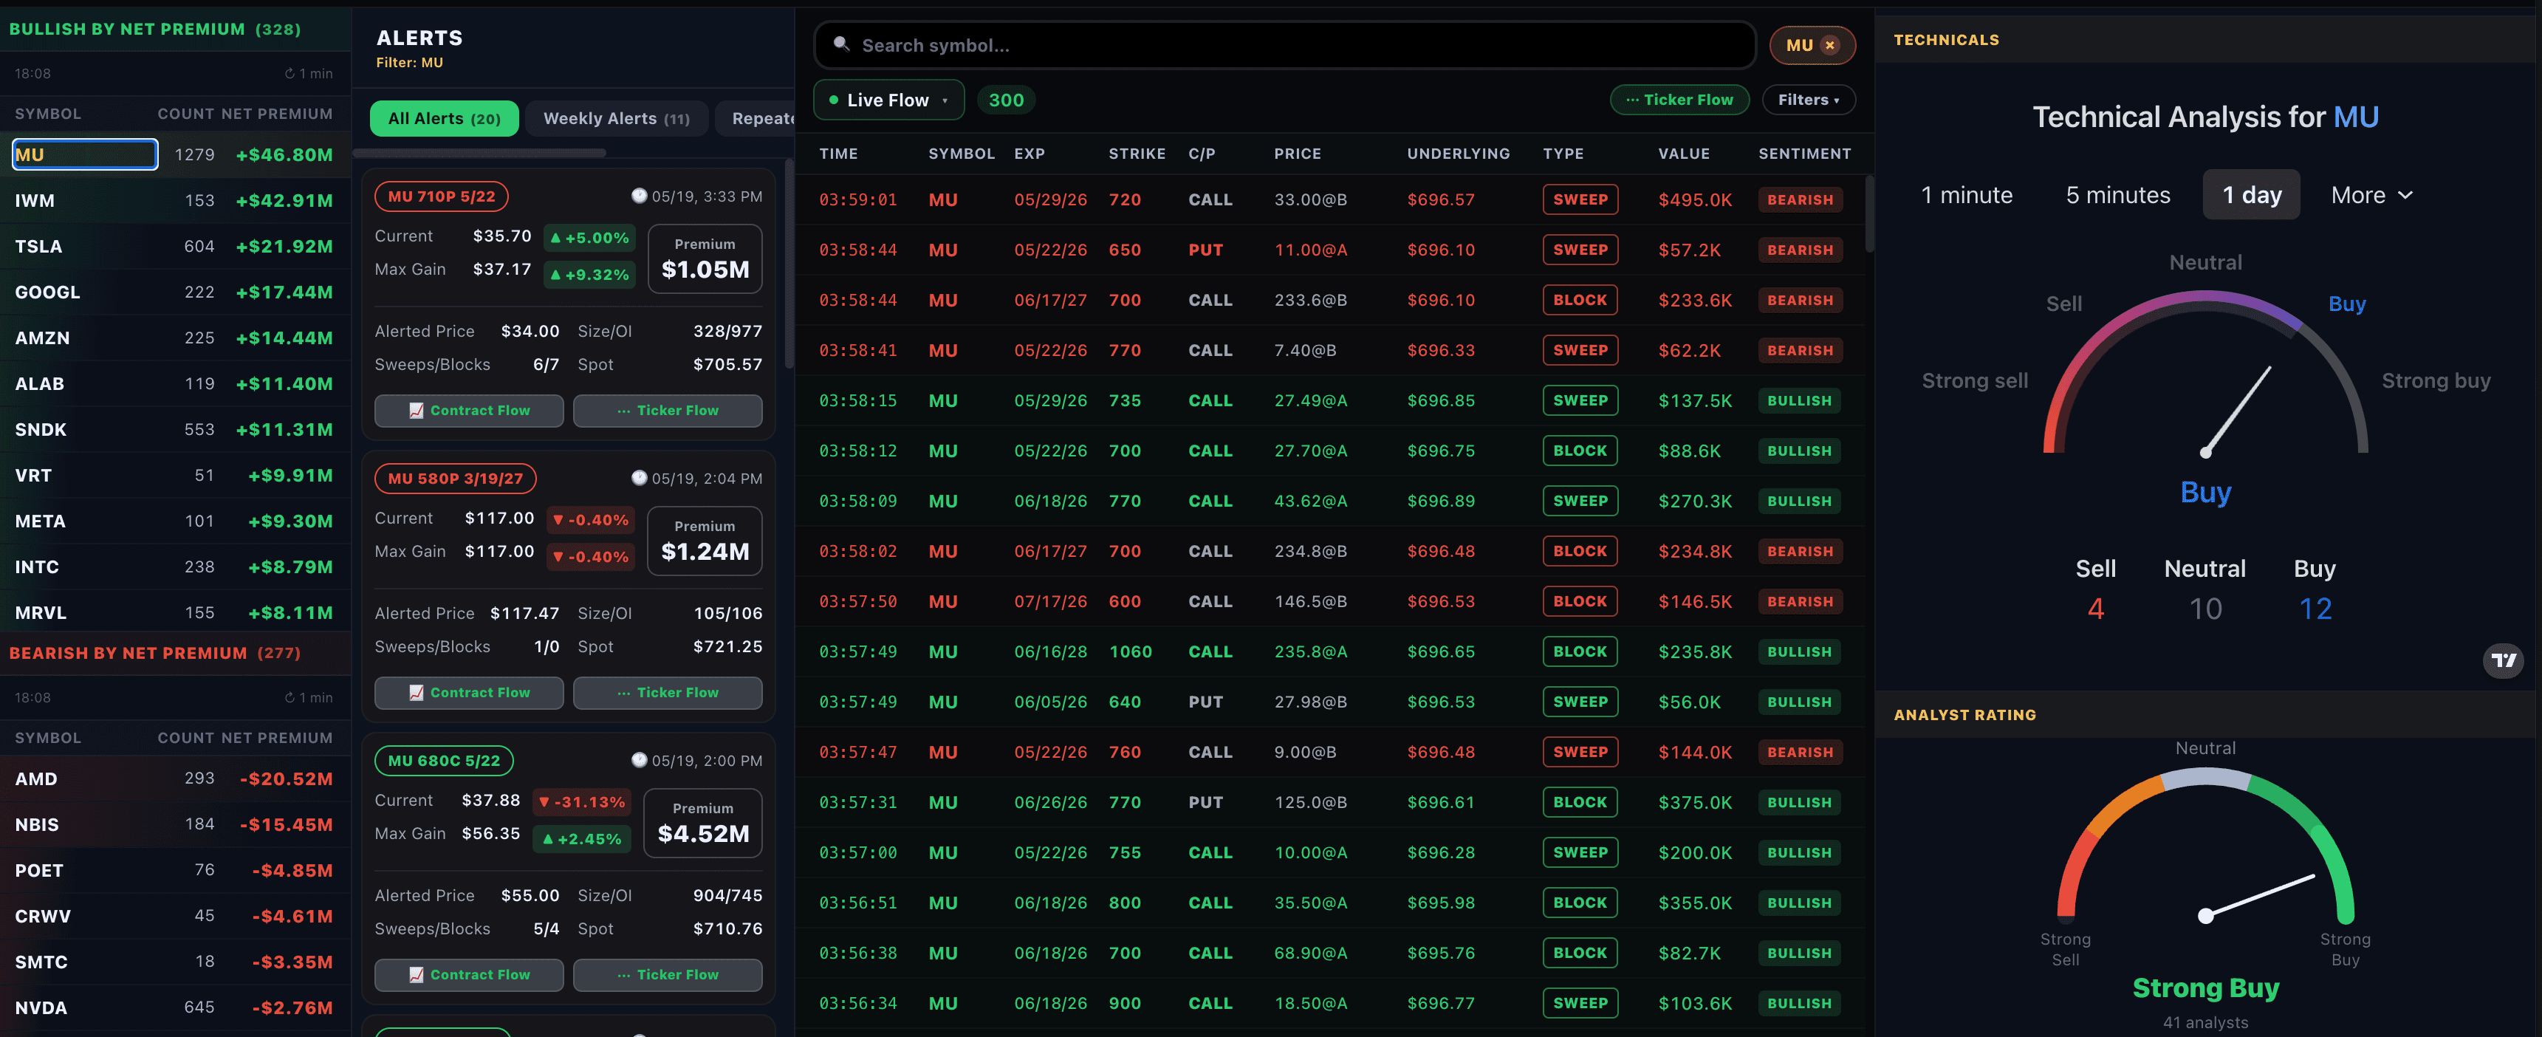This screenshot has height=1037, width=2542.
Task: Select the 1 minute timeframe
Action: coord(1967,196)
